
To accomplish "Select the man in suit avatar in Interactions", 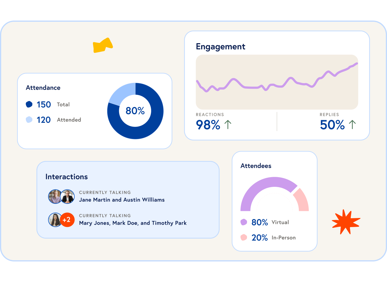I will point(68,197).
